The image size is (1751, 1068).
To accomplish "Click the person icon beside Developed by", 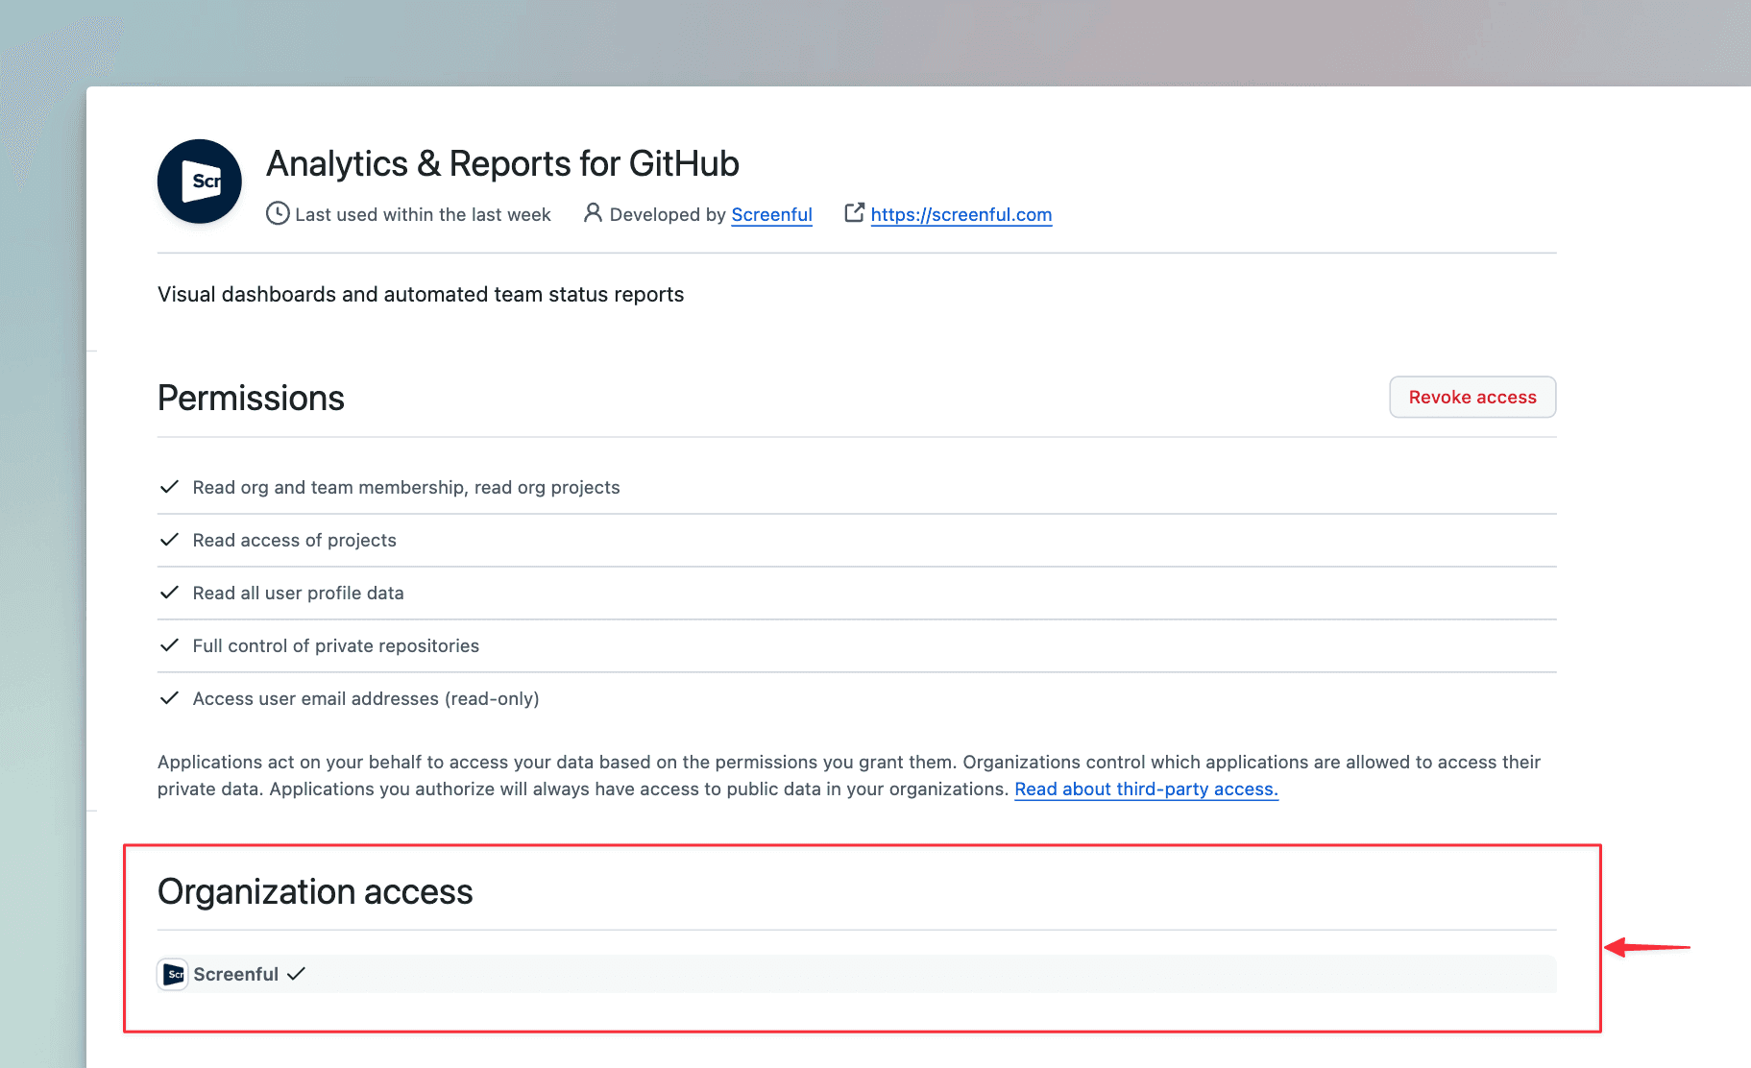I will (x=593, y=213).
